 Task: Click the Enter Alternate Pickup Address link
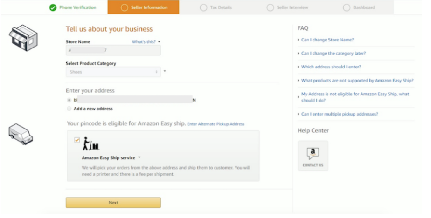[x=215, y=124]
